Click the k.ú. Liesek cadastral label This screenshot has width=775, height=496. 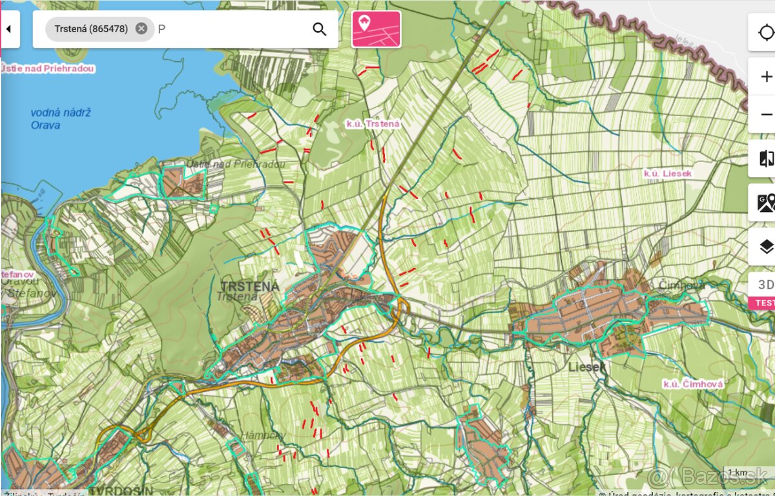[668, 173]
